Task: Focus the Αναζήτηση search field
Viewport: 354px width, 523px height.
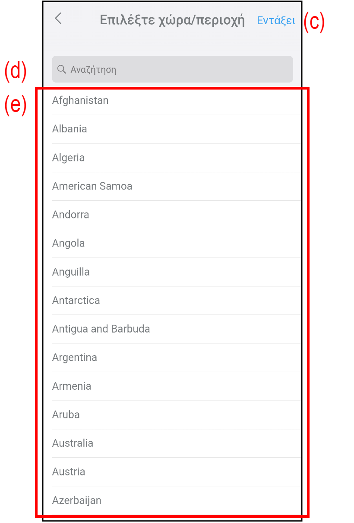Action: point(173,69)
